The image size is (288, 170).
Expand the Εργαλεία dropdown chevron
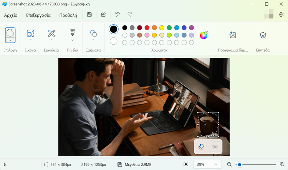coord(51,40)
